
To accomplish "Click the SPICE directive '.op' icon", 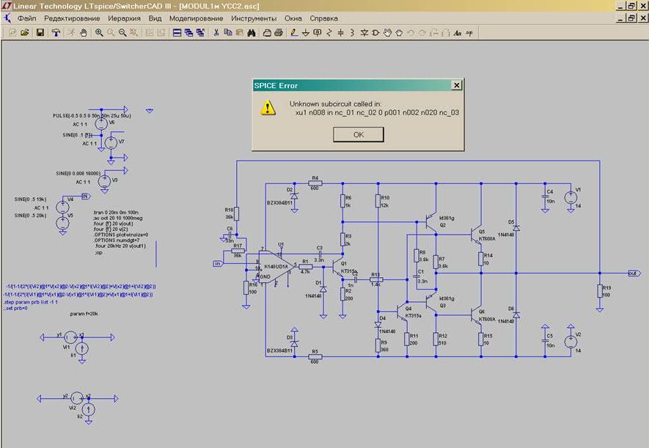I will click(469, 32).
